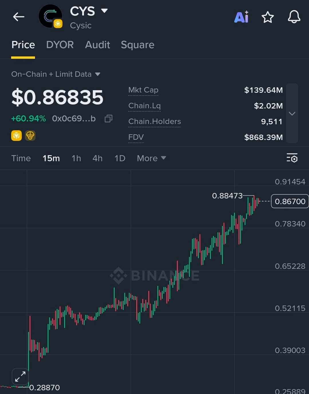Viewport: 309px width, 394px height.
Task: Tap the 0.52115 axis label
Action: [290, 308]
